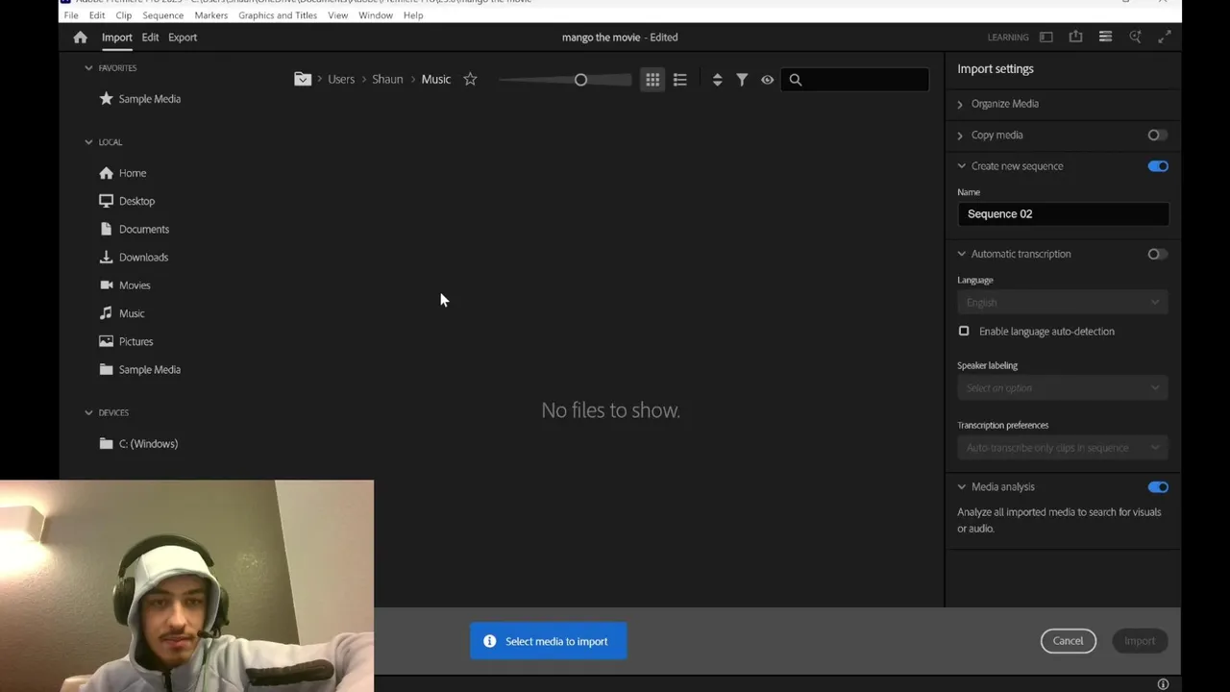Open the workspaces icon in header
Screen dimensions: 1230x692
coord(1046,37)
